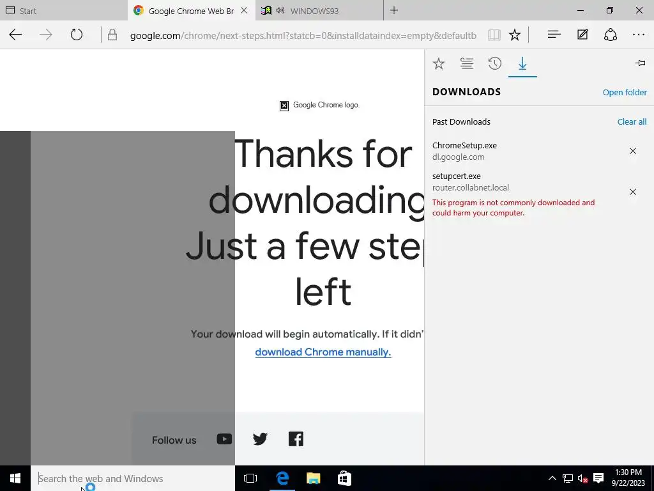Open the Share icon in toolbar
654x491 pixels.
[610, 35]
